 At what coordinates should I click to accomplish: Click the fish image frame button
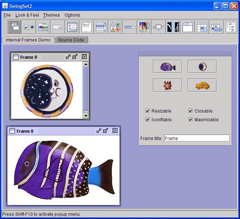(x=167, y=67)
